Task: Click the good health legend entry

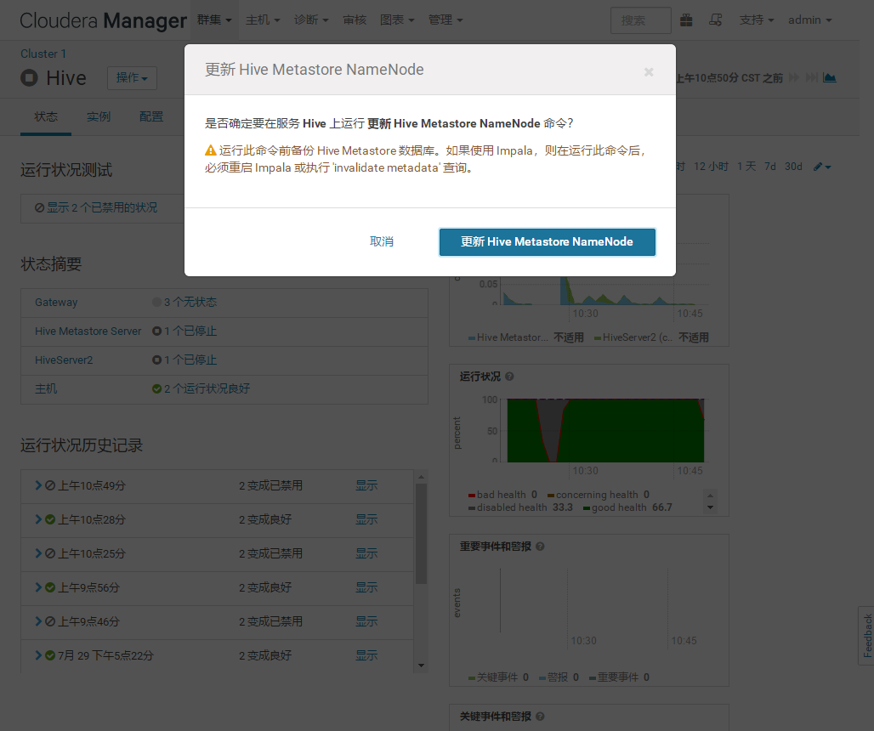Action: [627, 507]
